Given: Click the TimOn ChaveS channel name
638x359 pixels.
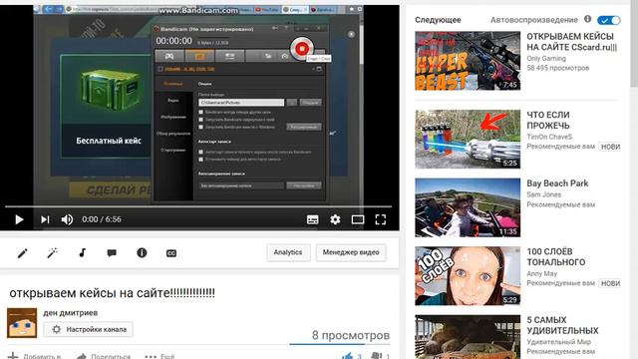Looking at the screenshot, I should pyautogui.click(x=549, y=137).
